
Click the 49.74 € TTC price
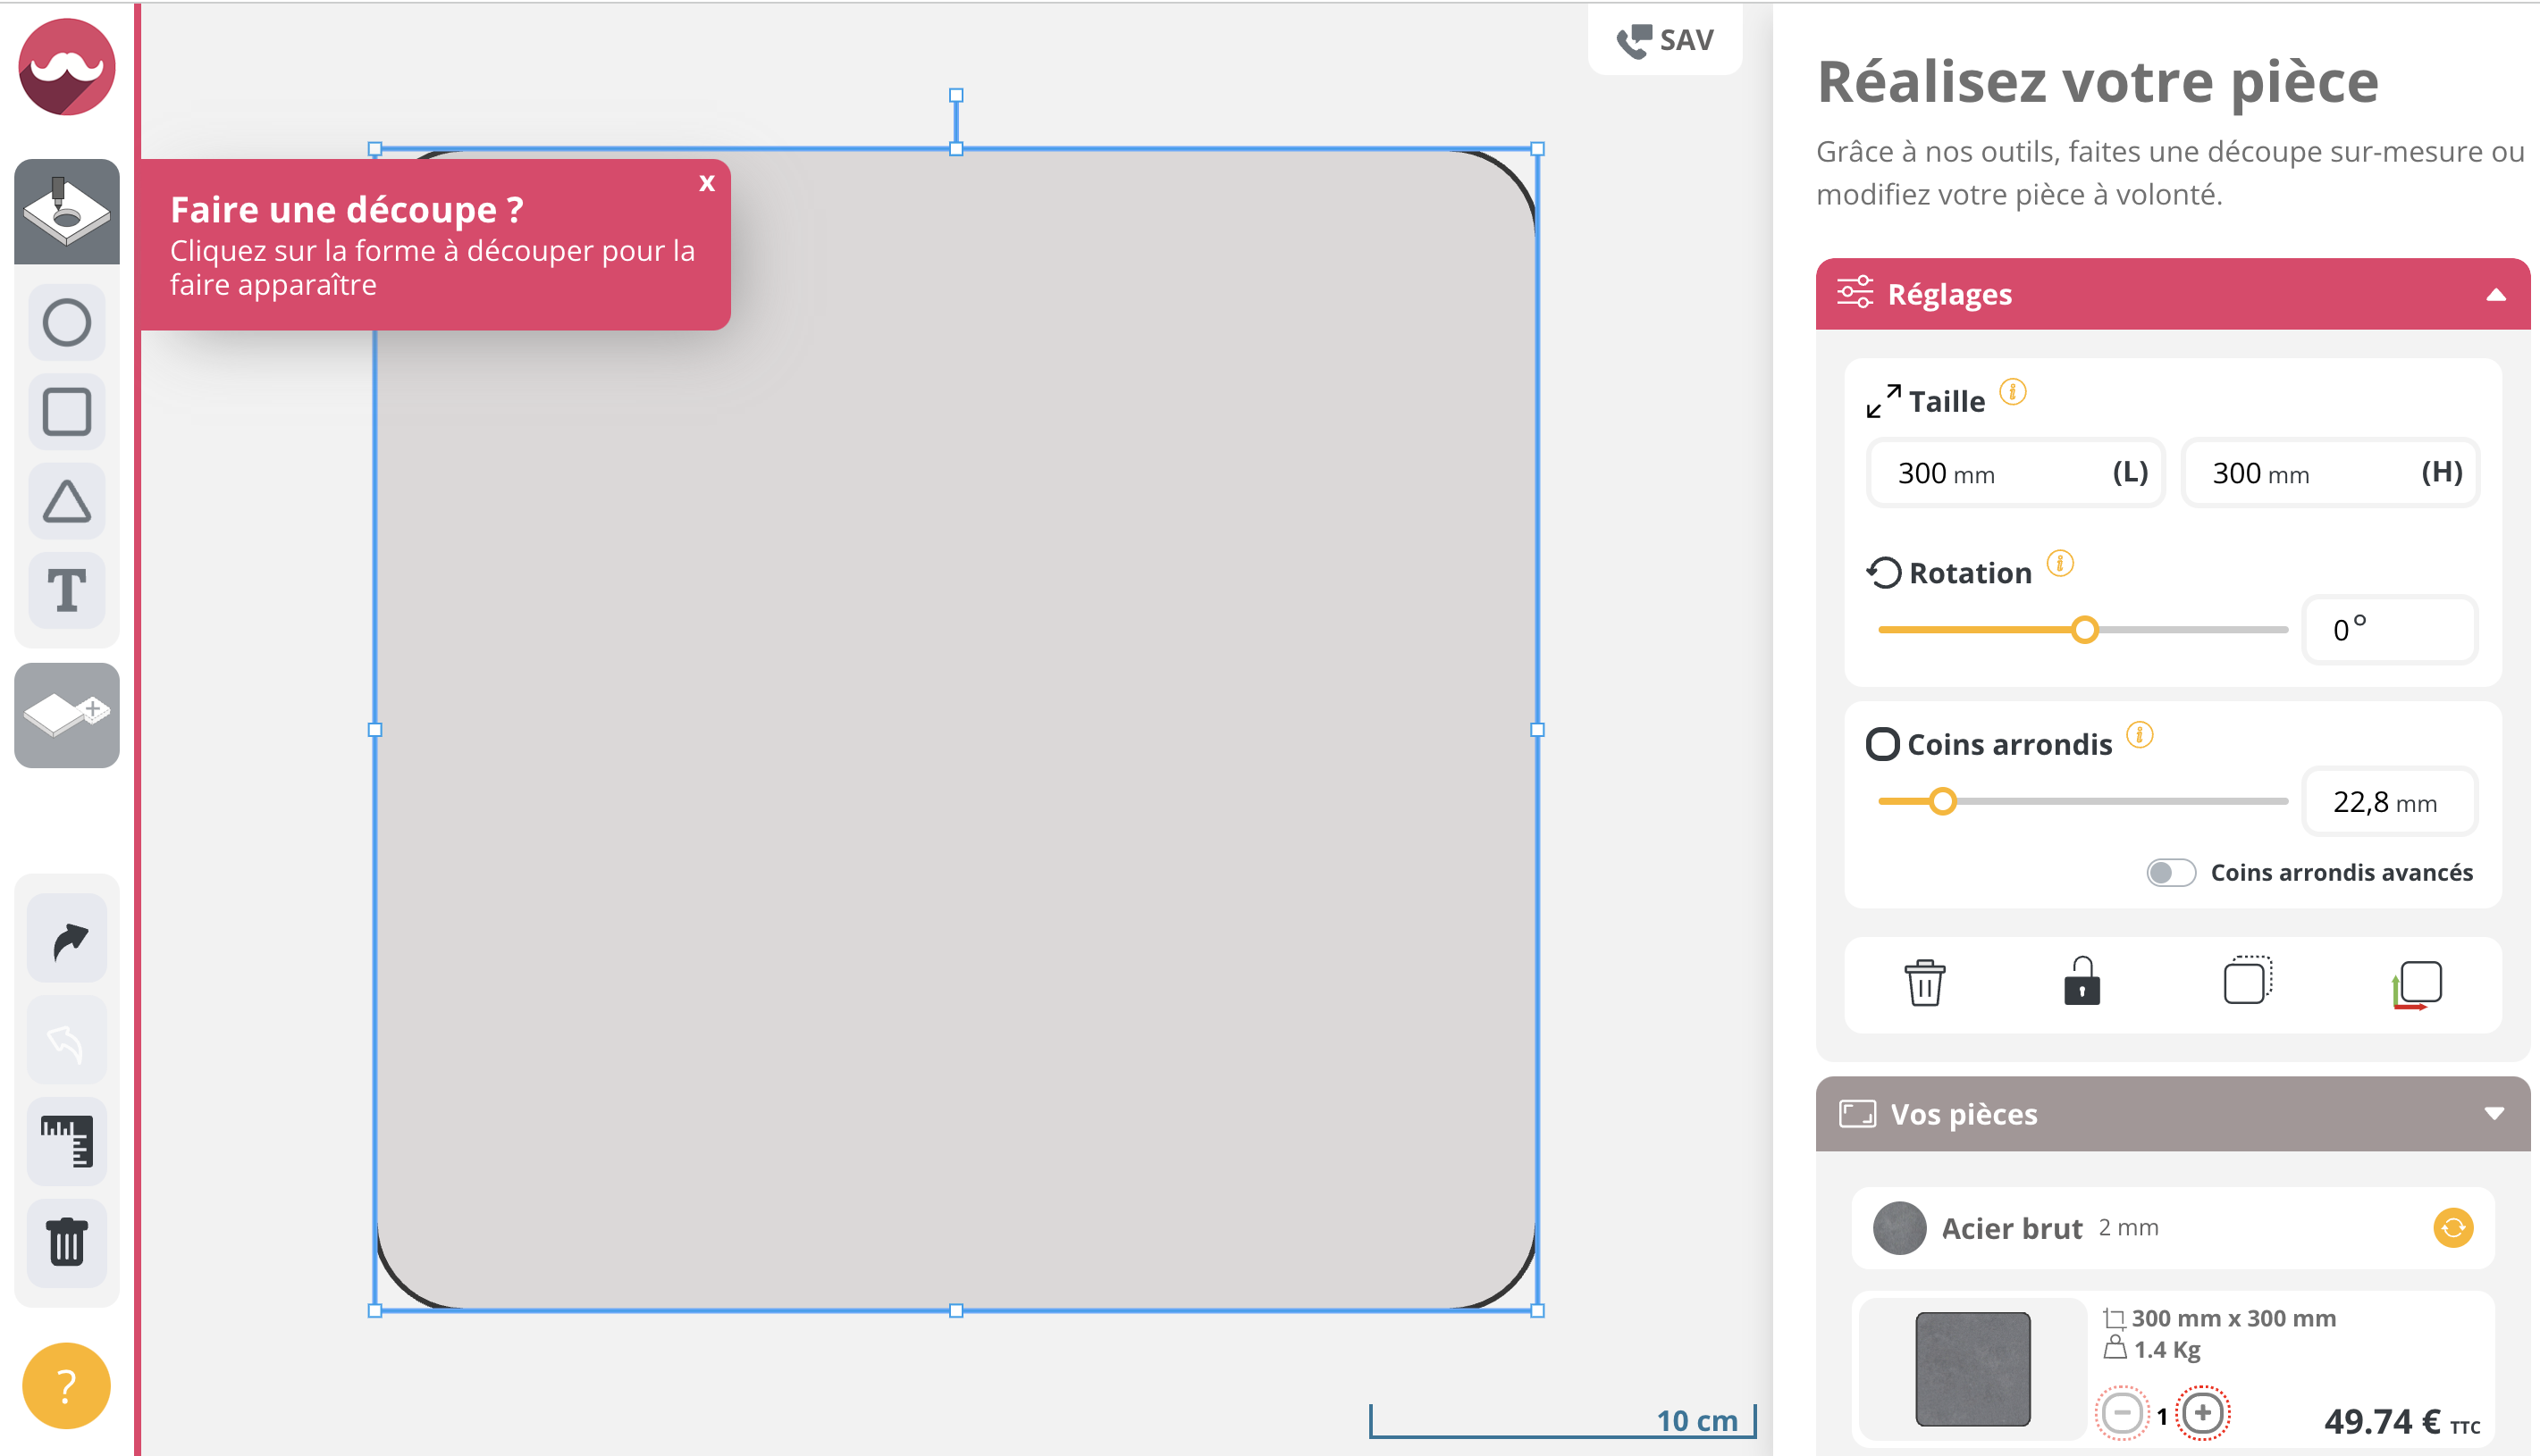point(2402,1421)
